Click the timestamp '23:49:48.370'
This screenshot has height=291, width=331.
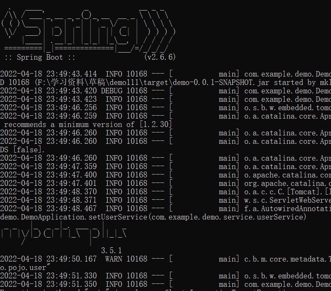click(x=72, y=192)
